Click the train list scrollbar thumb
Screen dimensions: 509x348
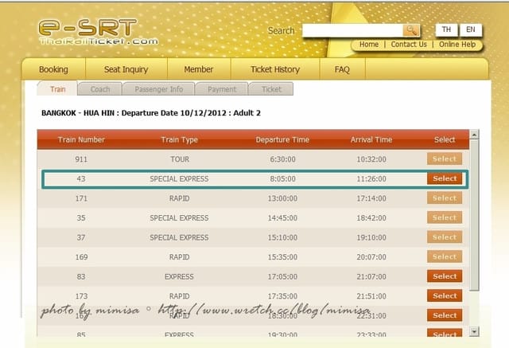click(474, 215)
